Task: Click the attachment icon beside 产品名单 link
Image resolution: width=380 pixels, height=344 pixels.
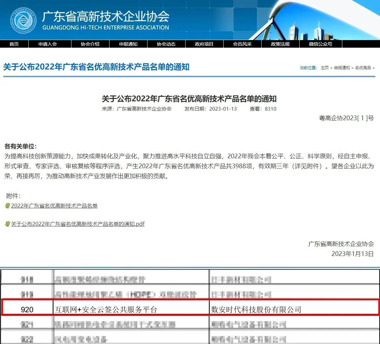Action: tap(7, 206)
